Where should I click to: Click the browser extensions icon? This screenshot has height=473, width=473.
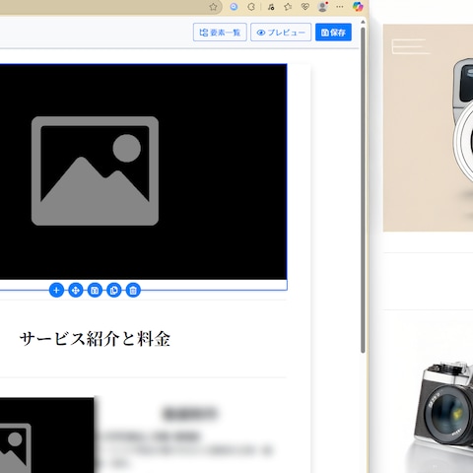251,7
